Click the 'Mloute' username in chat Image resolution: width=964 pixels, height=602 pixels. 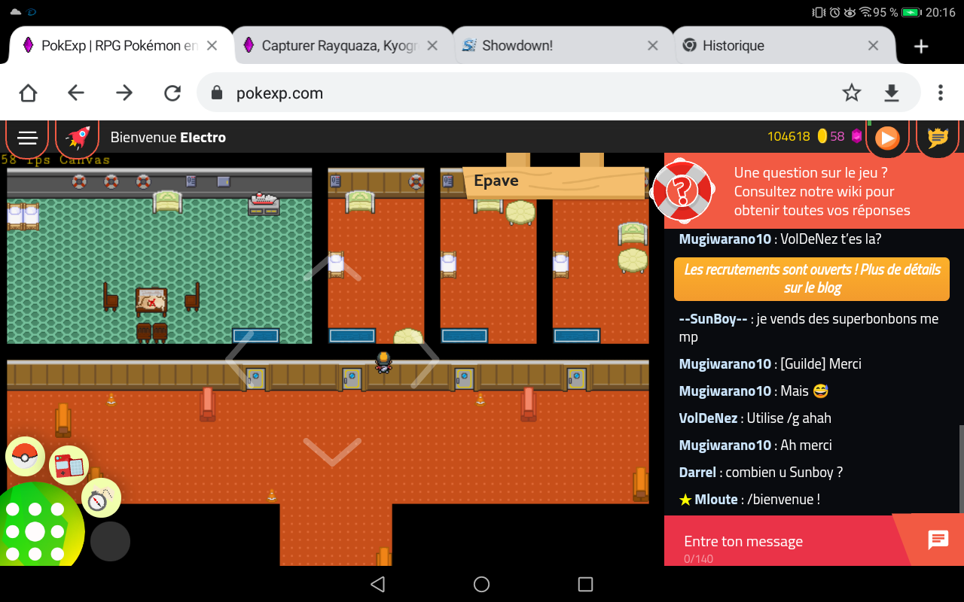(x=716, y=500)
